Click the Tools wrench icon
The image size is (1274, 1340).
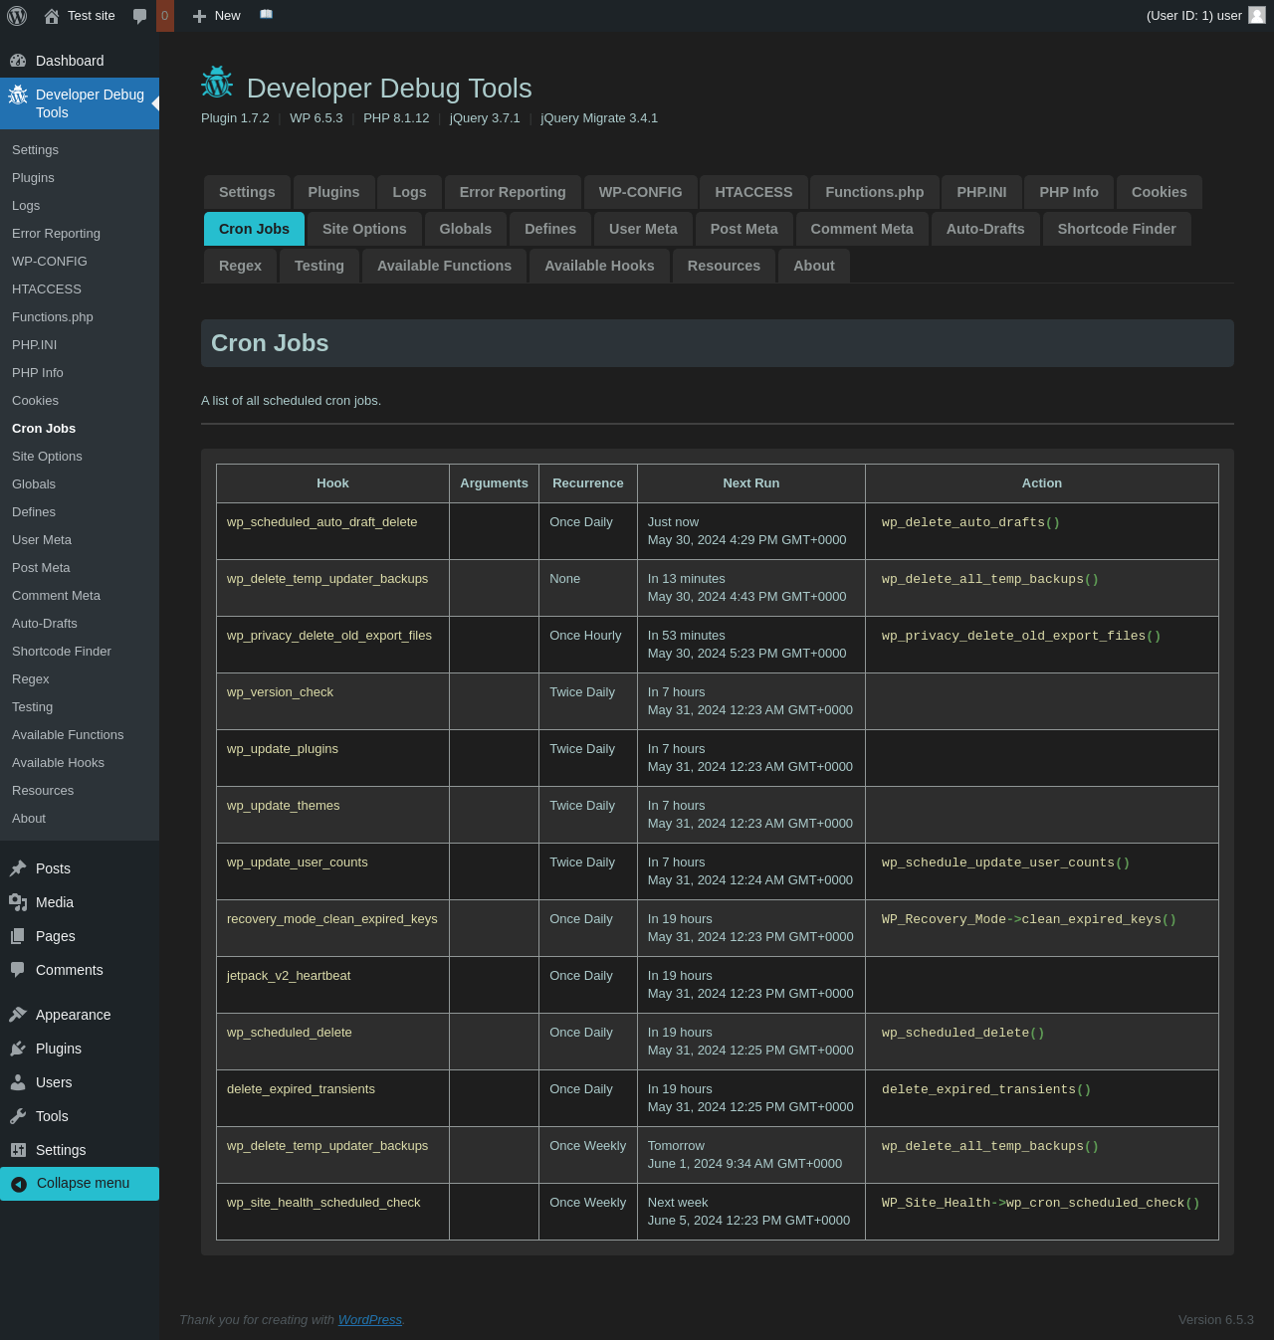pos(18,1116)
